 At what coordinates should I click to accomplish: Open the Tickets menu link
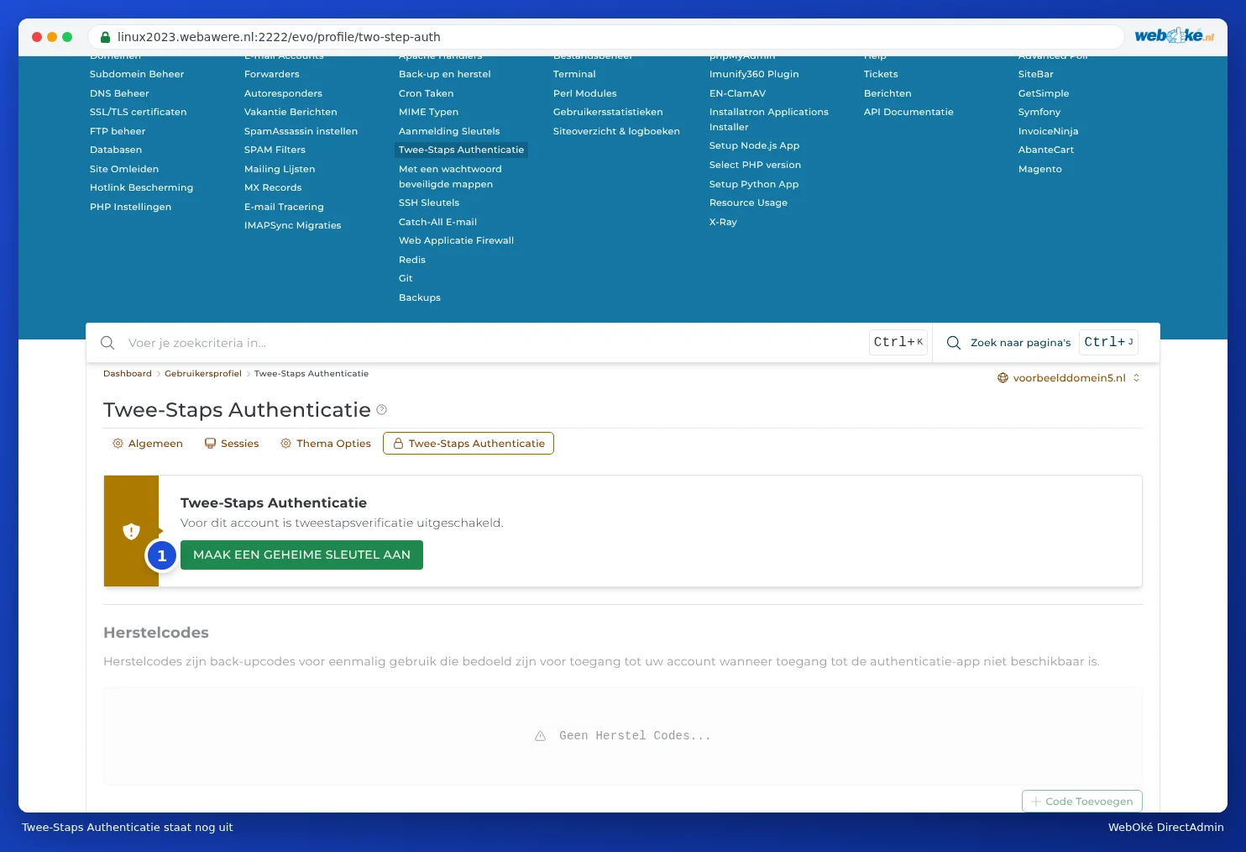point(881,74)
